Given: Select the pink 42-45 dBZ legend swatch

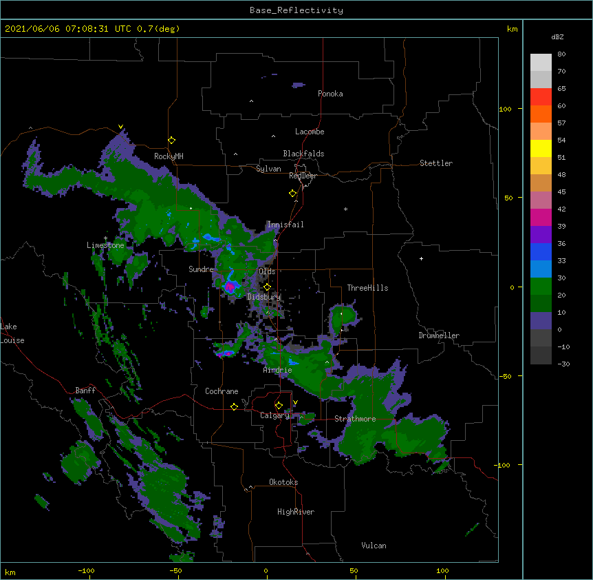Looking at the screenshot, I should coord(541,200).
